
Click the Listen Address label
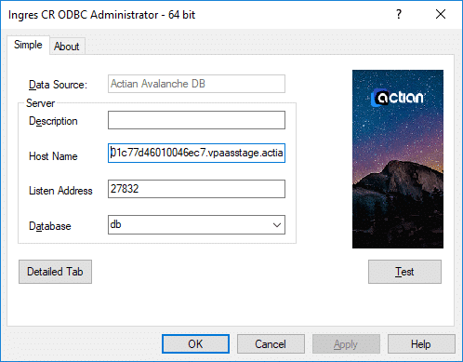click(60, 191)
